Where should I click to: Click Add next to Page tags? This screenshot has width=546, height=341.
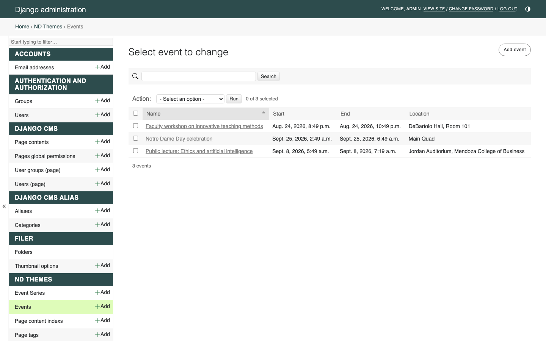(x=102, y=335)
